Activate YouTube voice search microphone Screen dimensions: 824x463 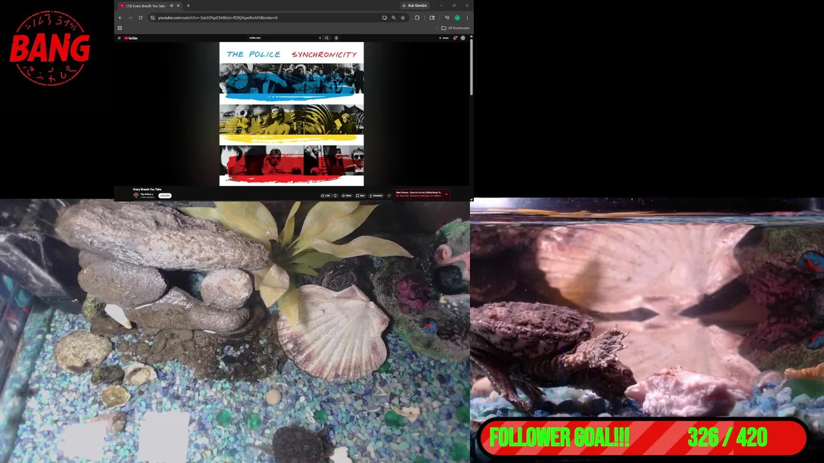point(336,38)
